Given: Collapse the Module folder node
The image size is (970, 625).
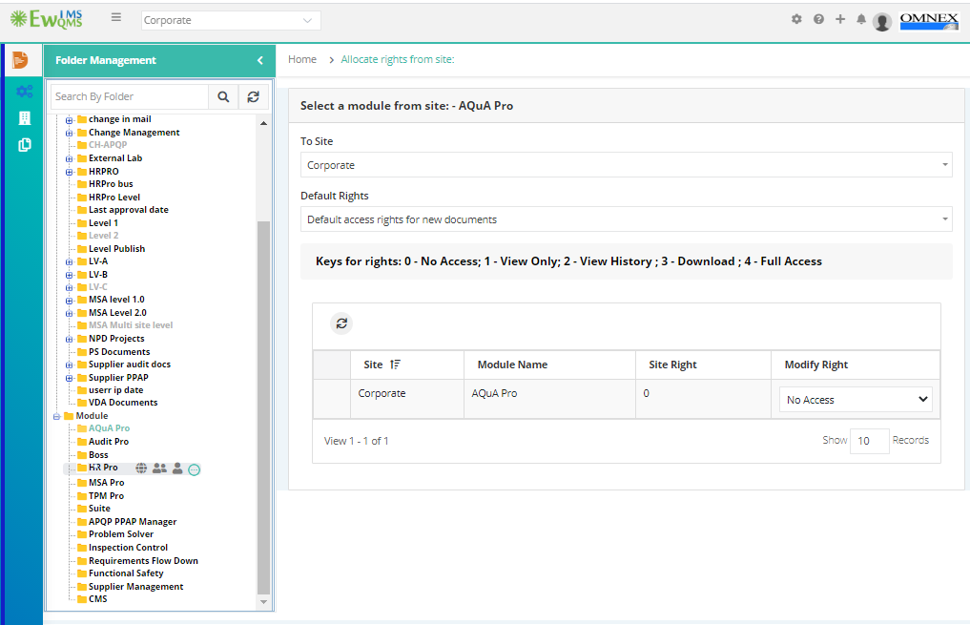Looking at the screenshot, I should coord(57,416).
